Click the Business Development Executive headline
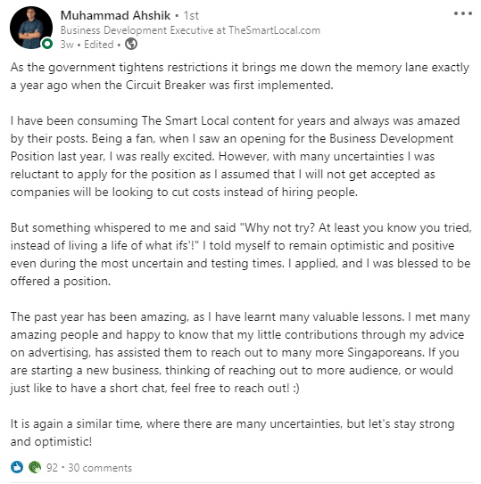The width and height of the screenshot is (481, 484). pyautogui.click(x=190, y=30)
